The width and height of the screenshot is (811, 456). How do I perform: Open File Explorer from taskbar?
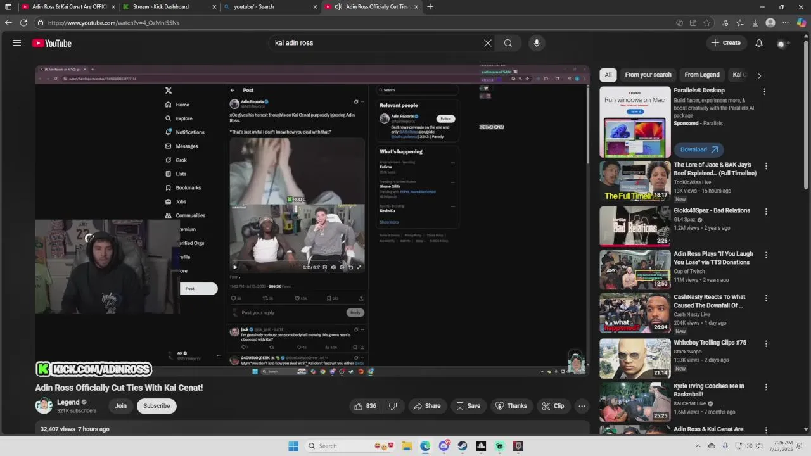pos(407,446)
